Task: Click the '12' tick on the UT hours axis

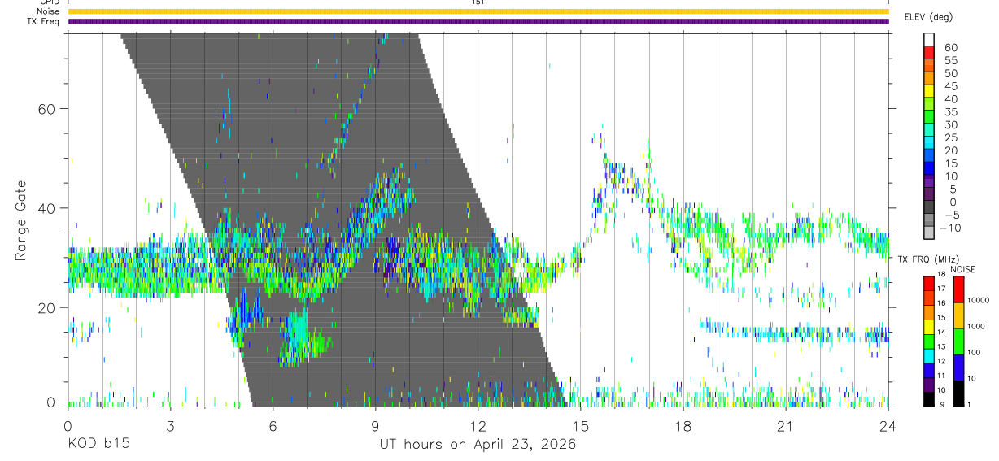Action: 478,426
